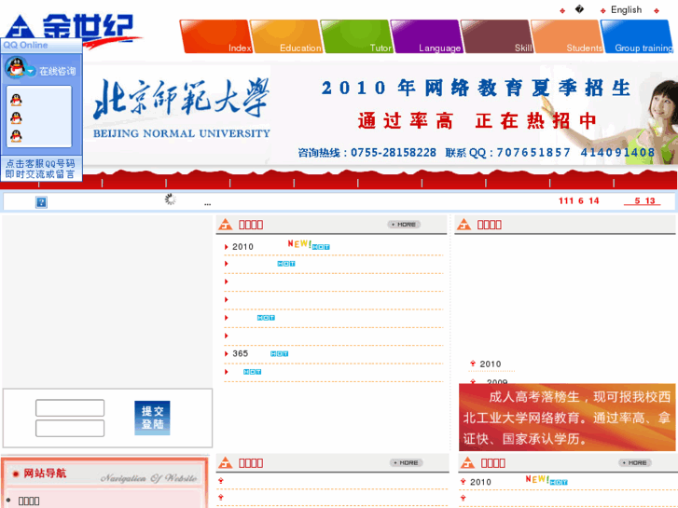This screenshot has width=678, height=508.
Task: Switch site language to English
Action: 626,10
